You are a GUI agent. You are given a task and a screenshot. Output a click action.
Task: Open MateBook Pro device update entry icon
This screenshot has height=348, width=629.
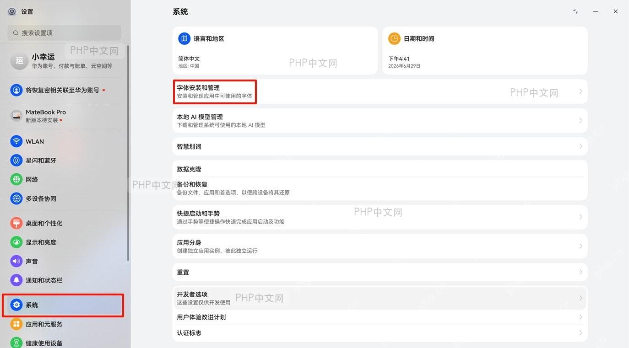(x=16, y=116)
